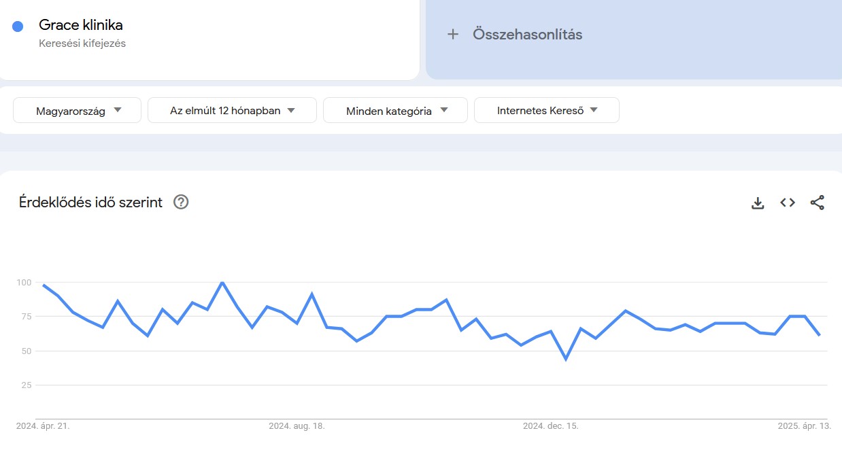This screenshot has height=454, width=842.
Task: Open the "Az elmúlt 12 hónapban" time dropdown
Action: pyautogui.click(x=232, y=109)
